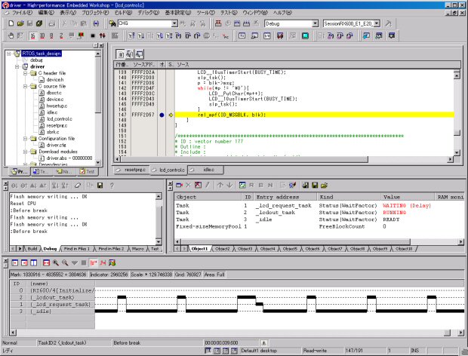Click the question mark help icon in output toolbar
This screenshot has height=356, width=468.
[x=112, y=186]
